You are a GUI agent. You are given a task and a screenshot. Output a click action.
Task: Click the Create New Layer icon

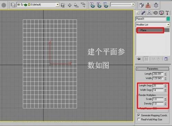tap(63, 5)
